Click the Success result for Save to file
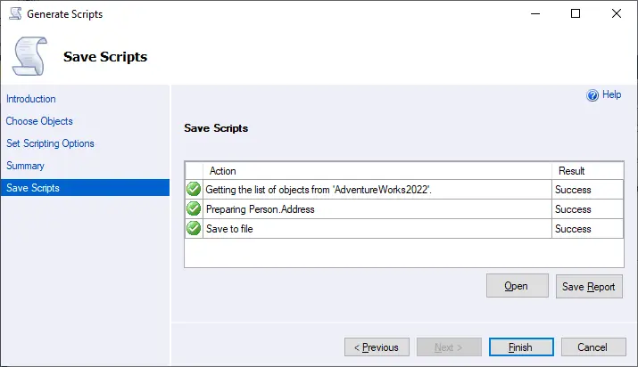This screenshot has height=367, width=638. point(573,229)
